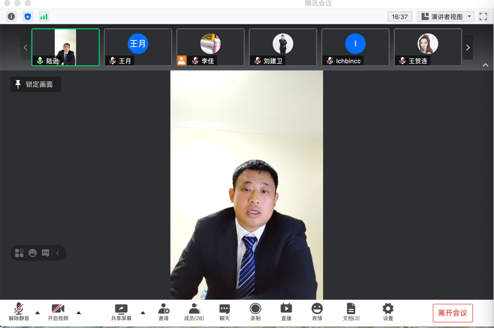The height and width of the screenshot is (328, 494).
Task: Open 成员(28) participants list
Action: 194,312
